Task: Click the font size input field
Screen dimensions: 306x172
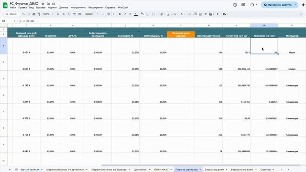Action: pos(109,14)
